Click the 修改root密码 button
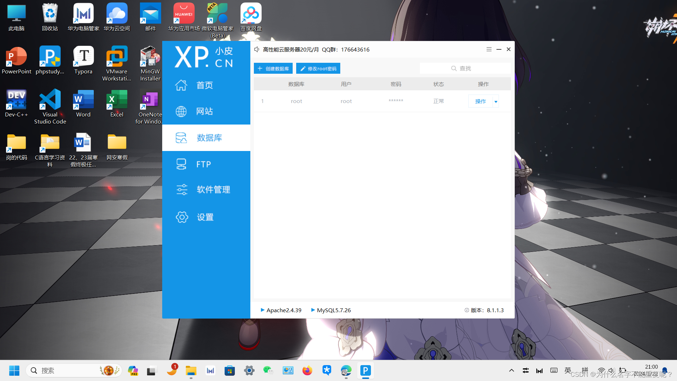 pyautogui.click(x=318, y=68)
